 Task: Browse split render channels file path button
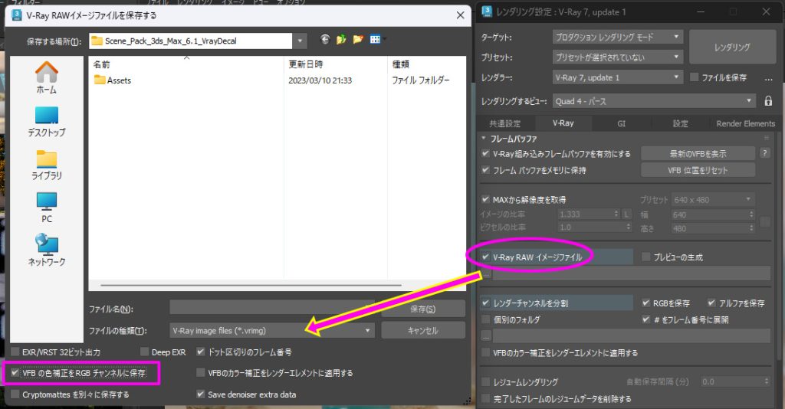485,335
